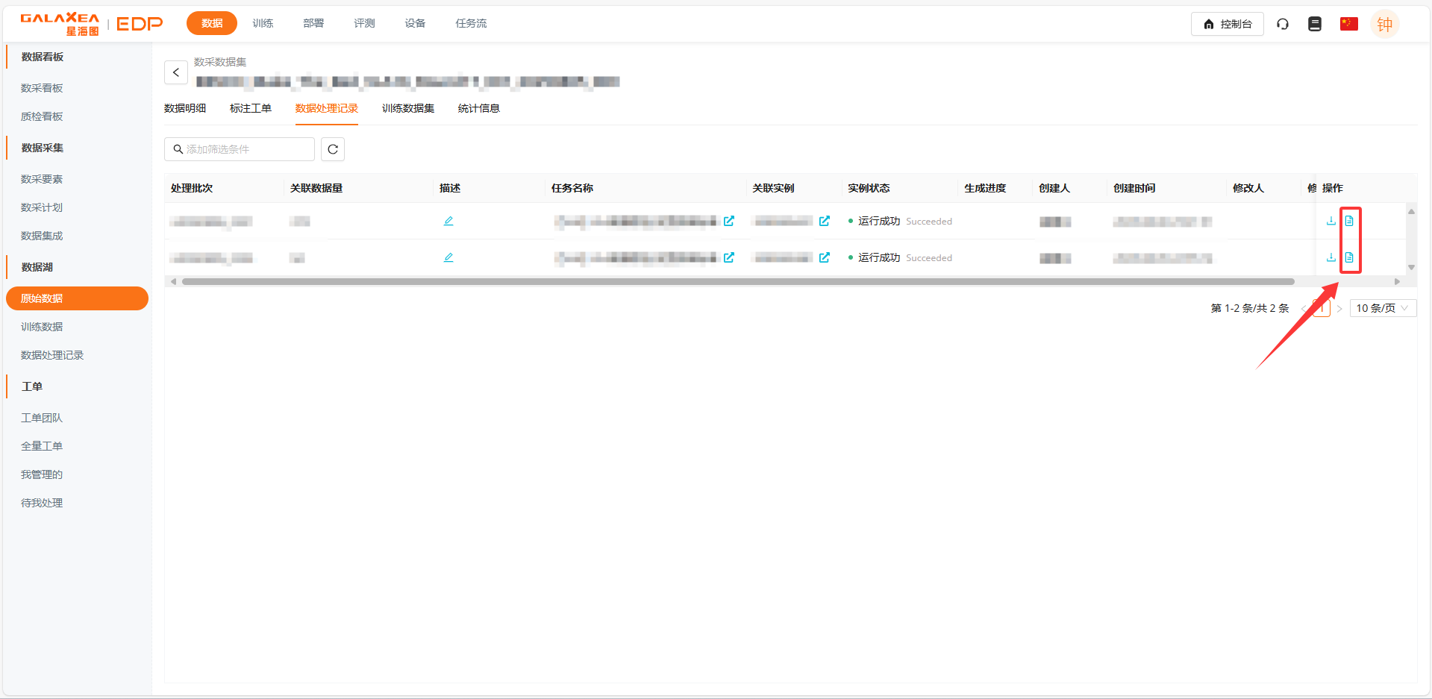The image size is (1432, 699).
Task: Open the first row's task name external link
Action: coord(729,221)
